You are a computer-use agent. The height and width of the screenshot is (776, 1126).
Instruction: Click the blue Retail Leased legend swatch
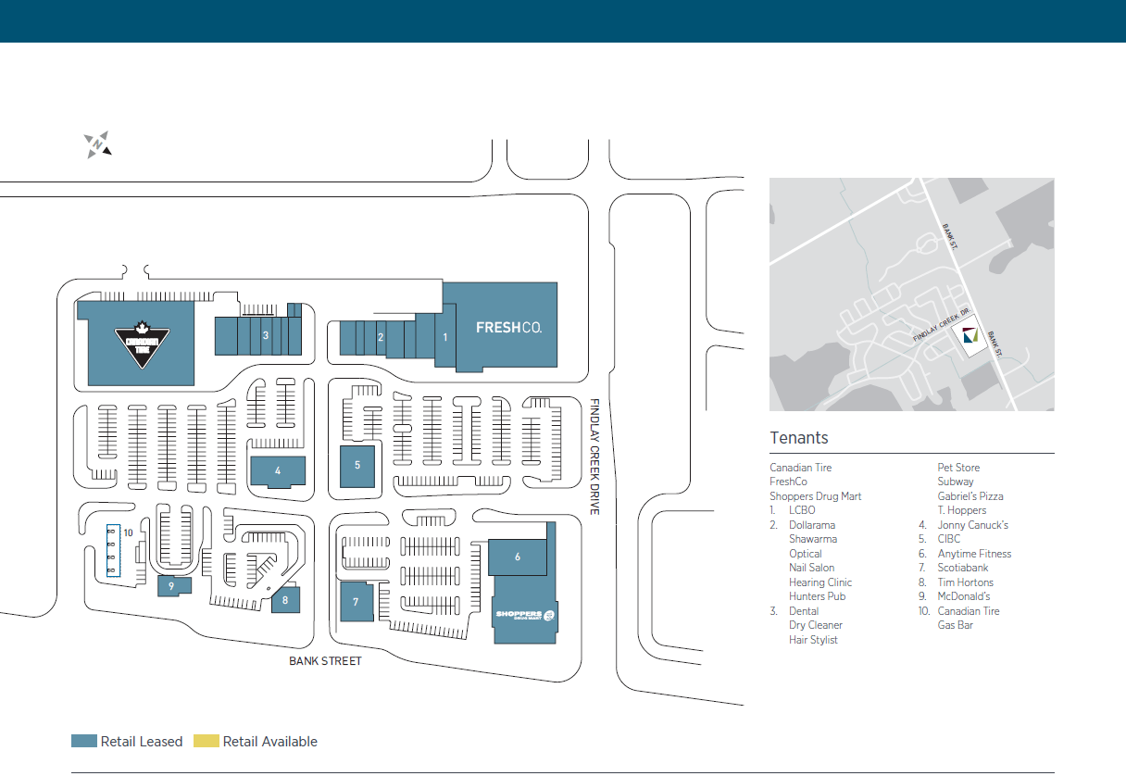(84, 741)
